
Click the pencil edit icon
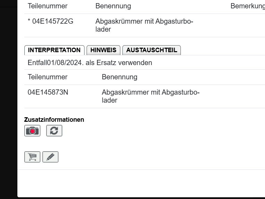[50, 157]
